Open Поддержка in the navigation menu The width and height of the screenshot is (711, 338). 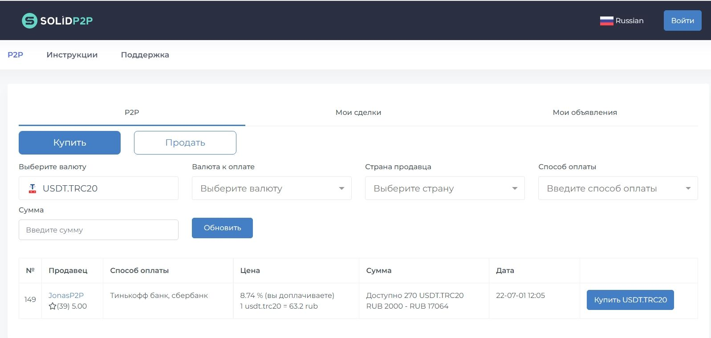[145, 55]
